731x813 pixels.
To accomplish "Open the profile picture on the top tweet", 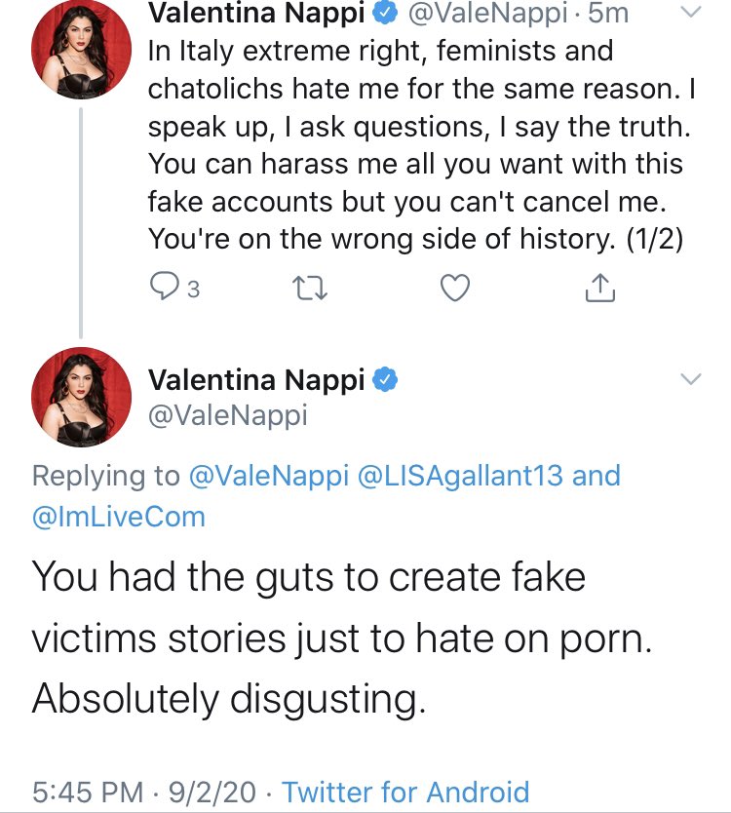I will (x=82, y=52).
